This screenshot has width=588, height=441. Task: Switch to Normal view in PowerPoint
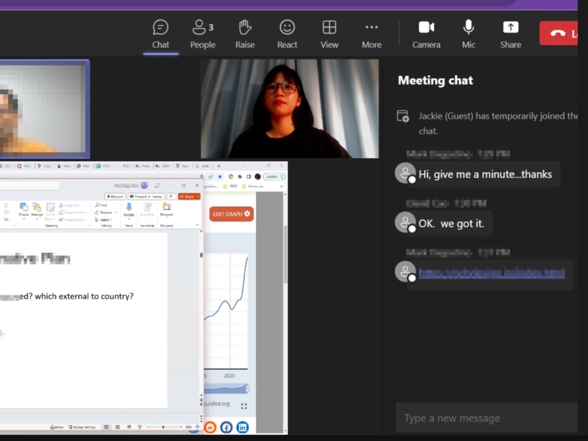tap(106, 427)
